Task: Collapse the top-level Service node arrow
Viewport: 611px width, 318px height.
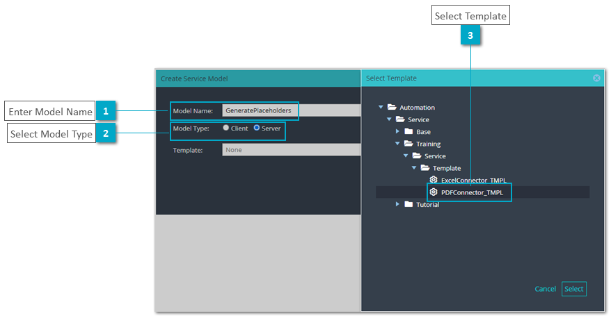Action: coord(389,119)
